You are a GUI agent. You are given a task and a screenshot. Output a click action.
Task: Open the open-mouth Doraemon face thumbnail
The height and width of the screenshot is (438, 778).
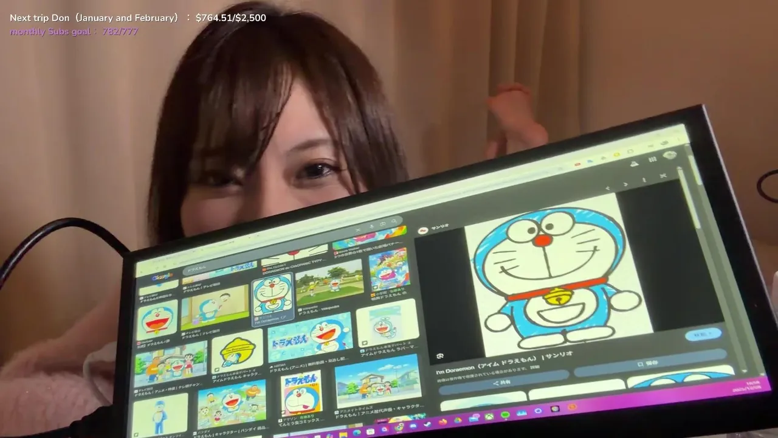tap(157, 321)
